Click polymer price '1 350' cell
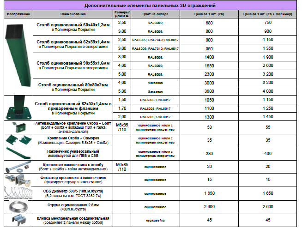The image size is (302, 228). pyautogui.click(x=268, y=48)
